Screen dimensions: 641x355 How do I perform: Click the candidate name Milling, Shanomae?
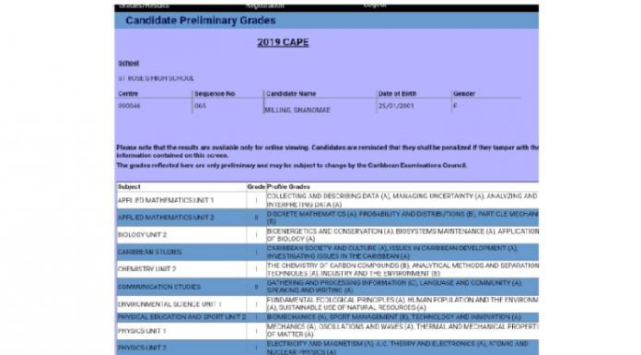tap(297, 110)
